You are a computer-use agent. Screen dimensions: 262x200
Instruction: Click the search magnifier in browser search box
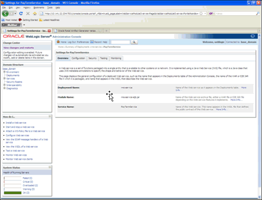coord(258,13)
